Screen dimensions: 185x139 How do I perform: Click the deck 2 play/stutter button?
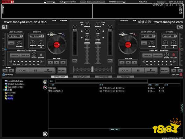[x=151, y=70]
